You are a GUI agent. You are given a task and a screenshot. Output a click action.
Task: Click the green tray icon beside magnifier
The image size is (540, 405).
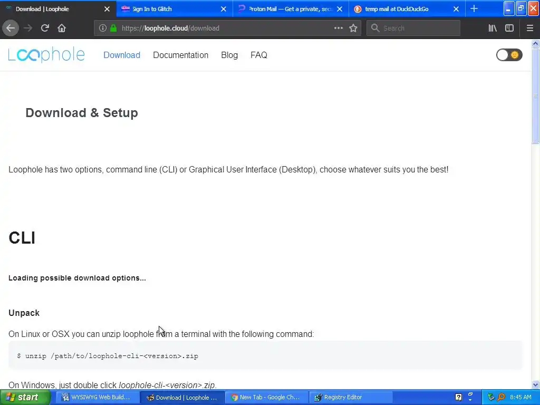491,397
